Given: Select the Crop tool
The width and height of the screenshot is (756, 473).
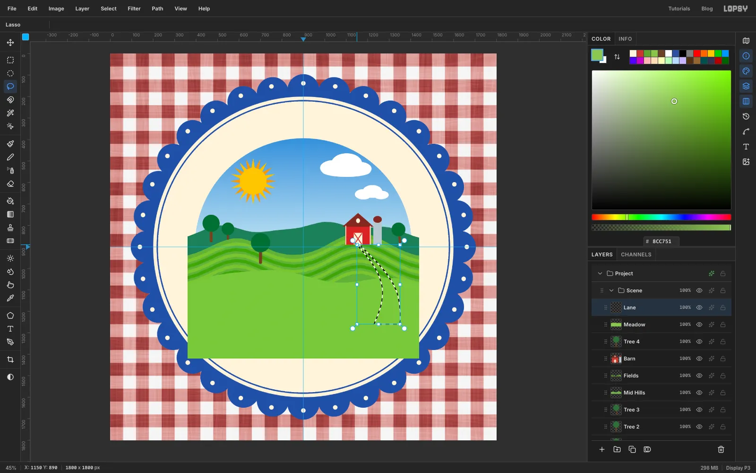Looking at the screenshot, I should pyautogui.click(x=10, y=359).
